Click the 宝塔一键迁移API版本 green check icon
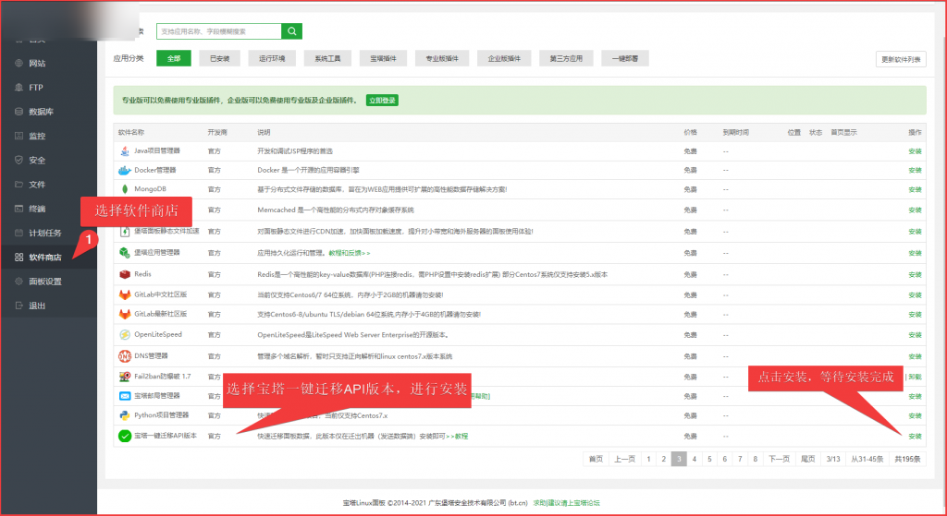The height and width of the screenshot is (516, 947). 125,436
